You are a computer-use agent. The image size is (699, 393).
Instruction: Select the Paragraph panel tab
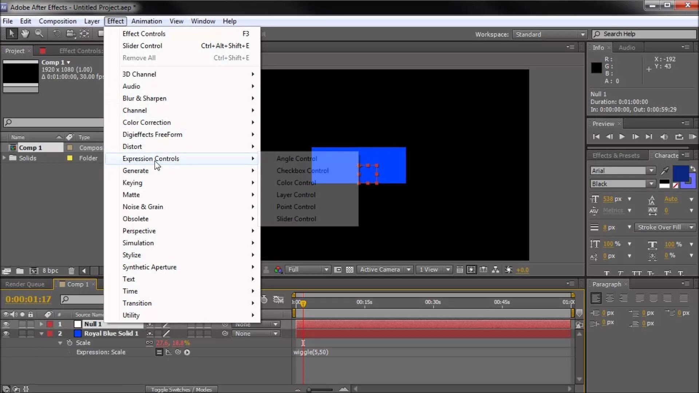pos(606,284)
